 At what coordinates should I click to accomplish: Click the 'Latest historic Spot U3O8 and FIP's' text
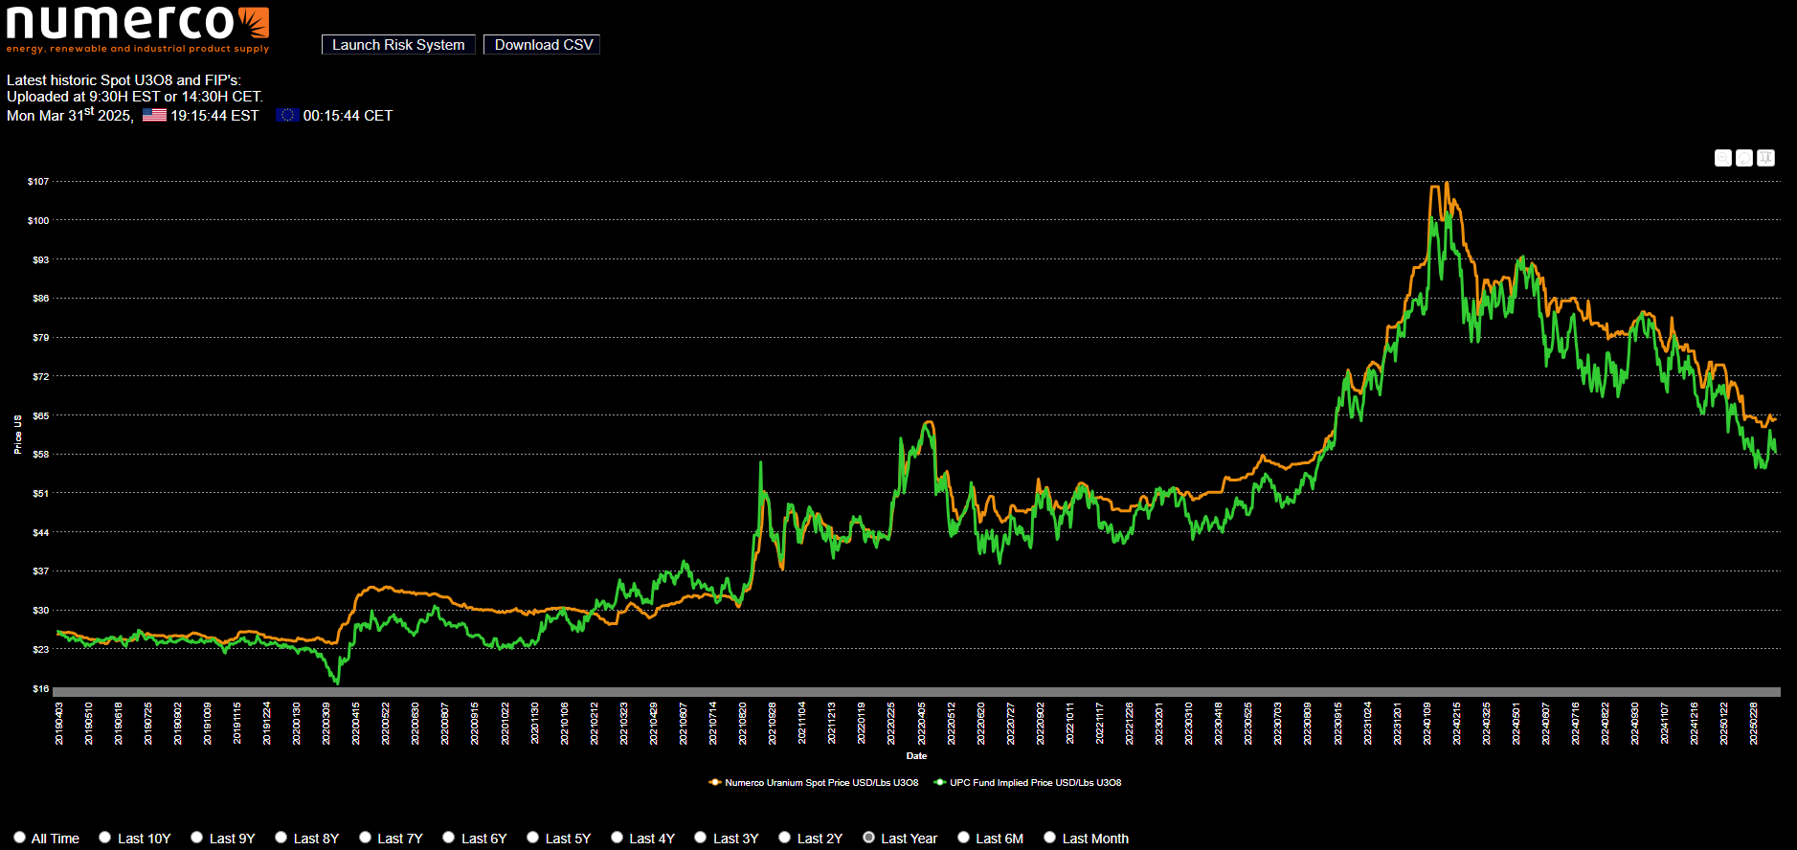click(x=124, y=80)
